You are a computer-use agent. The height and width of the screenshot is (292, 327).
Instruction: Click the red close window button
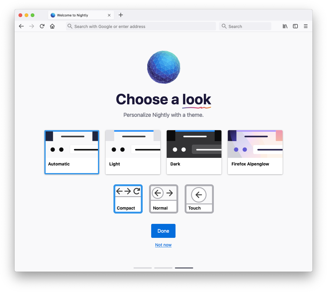pyautogui.click(x=20, y=15)
